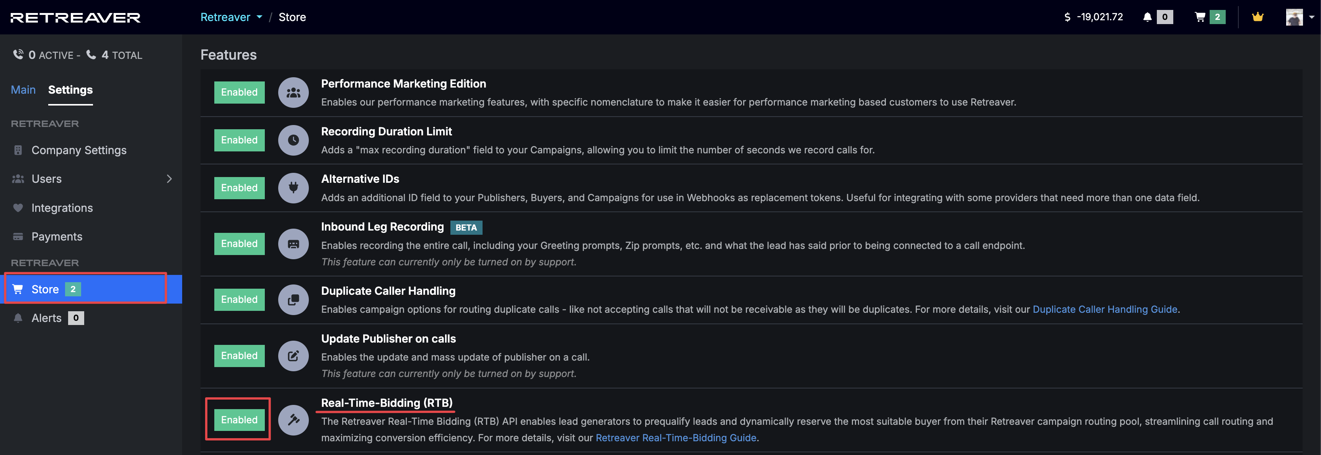
Task: Click the Store cart icon in sidebar
Action: (x=18, y=289)
